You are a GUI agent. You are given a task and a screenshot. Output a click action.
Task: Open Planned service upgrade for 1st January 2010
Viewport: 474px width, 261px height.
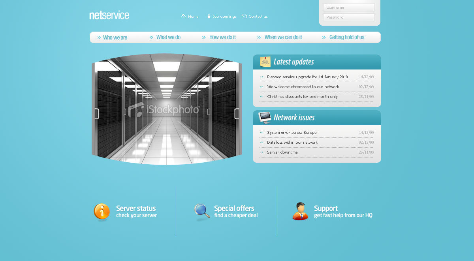tap(307, 77)
